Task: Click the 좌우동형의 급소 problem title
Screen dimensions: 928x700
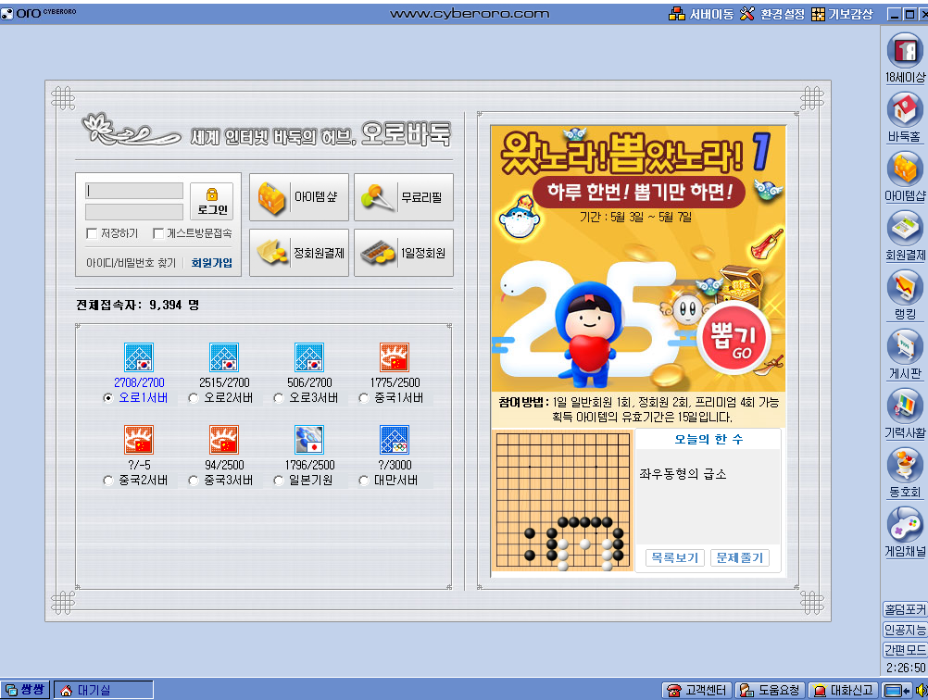Action: click(683, 474)
